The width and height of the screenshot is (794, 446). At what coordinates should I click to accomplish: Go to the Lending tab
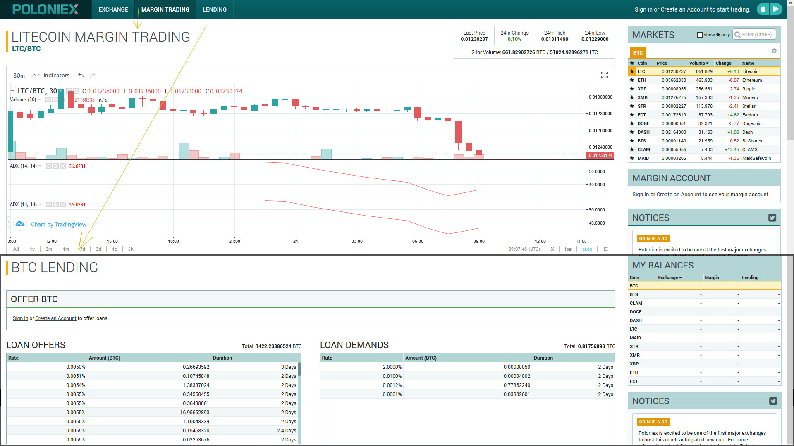214,9
